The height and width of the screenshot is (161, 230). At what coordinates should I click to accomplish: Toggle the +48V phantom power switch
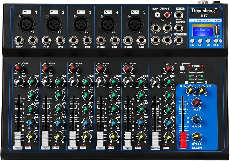(x=182, y=69)
